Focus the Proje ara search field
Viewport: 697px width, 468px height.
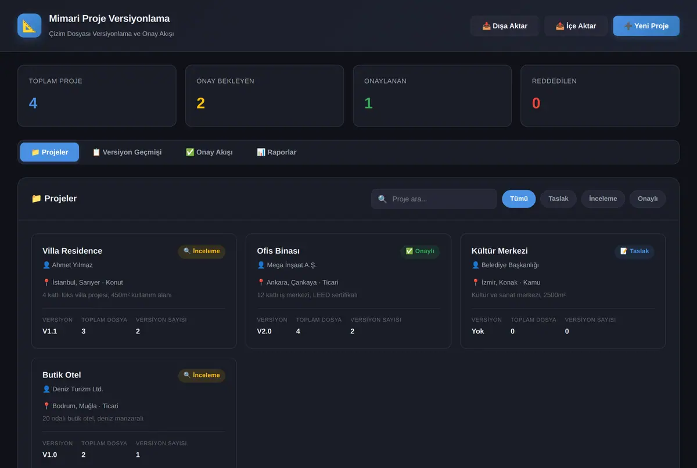click(x=434, y=199)
